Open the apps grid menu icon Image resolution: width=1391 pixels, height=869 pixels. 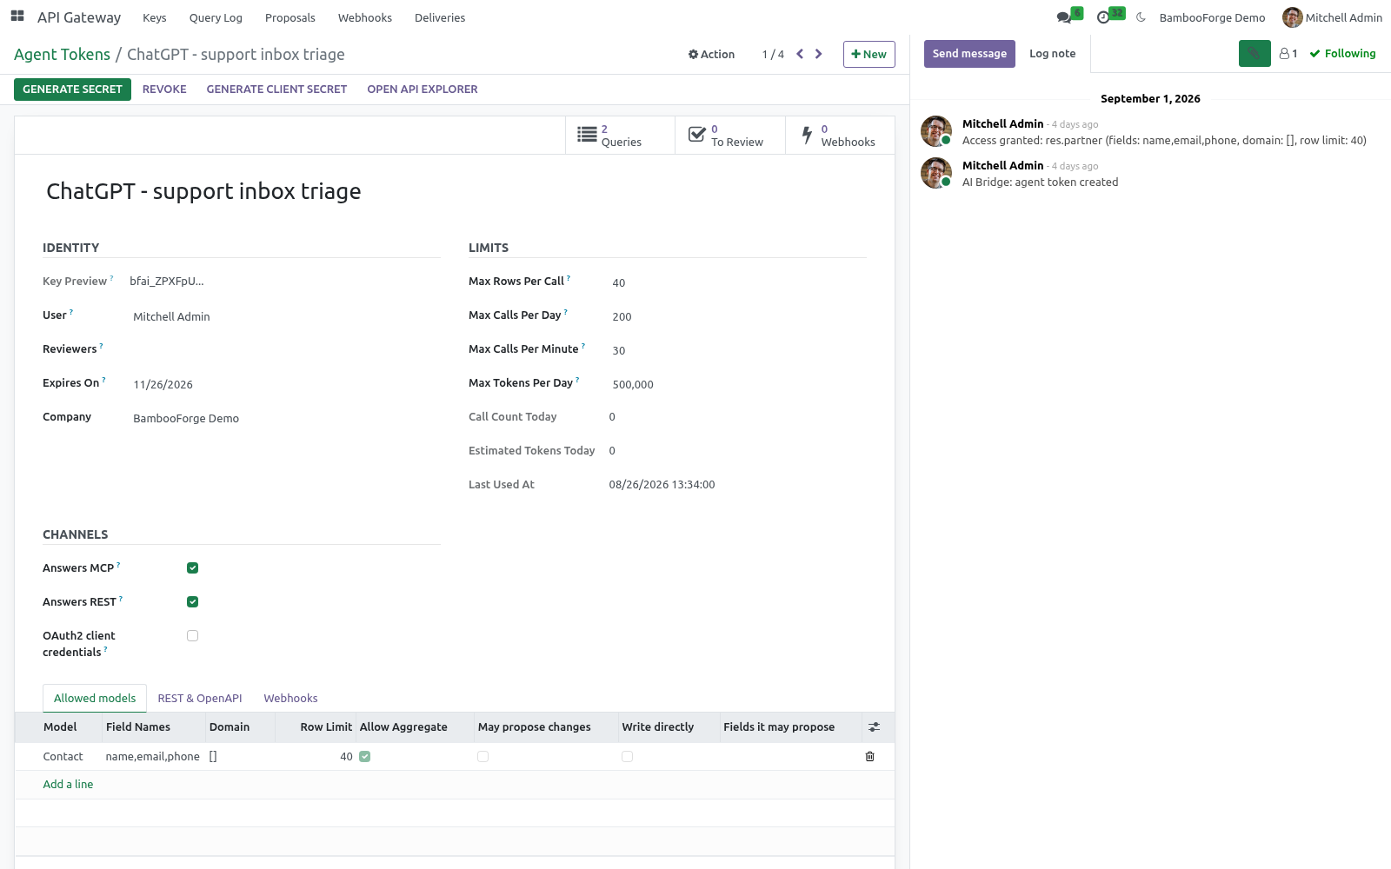coord(17,17)
